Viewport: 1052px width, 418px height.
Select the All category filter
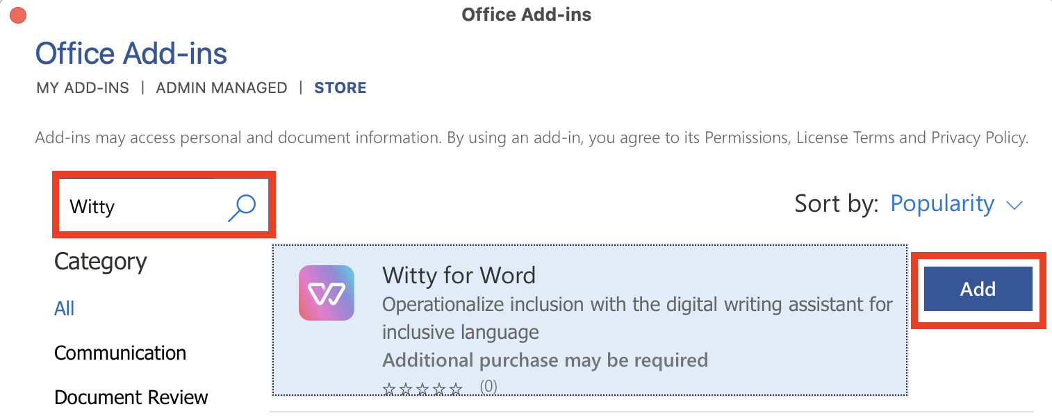pyautogui.click(x=65, y=308)
